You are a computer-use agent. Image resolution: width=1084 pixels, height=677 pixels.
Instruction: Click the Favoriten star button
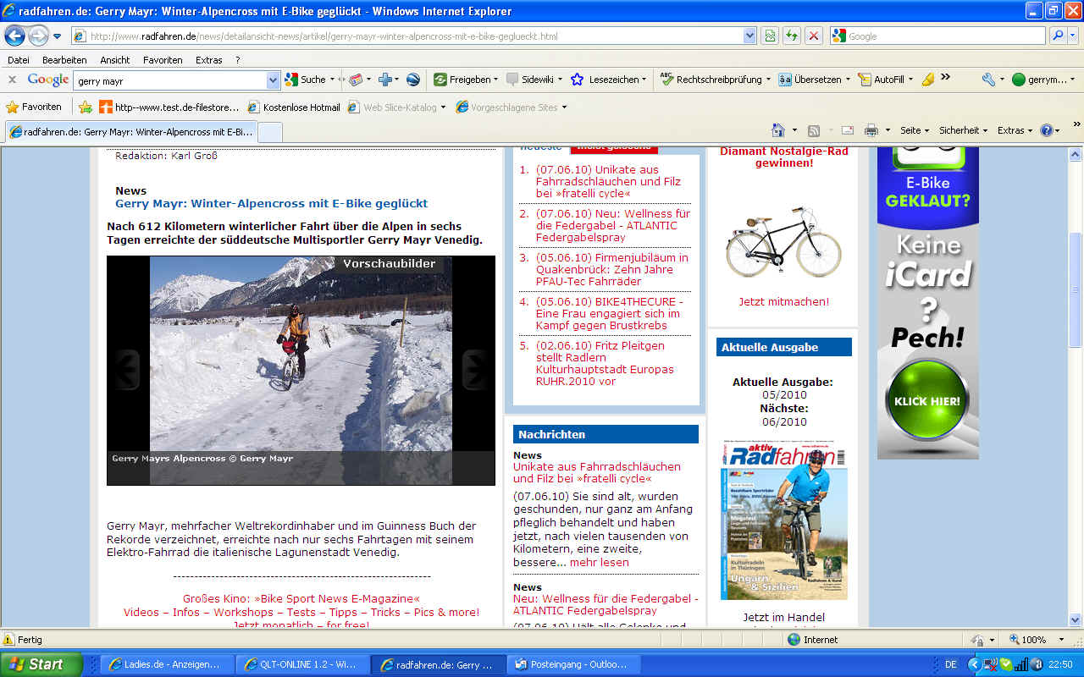(34, 107)
